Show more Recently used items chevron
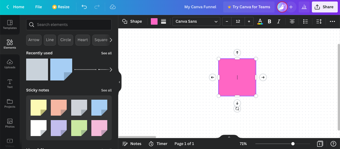The width and height of the screenshot is (340, 149). (x=111, y=70)
